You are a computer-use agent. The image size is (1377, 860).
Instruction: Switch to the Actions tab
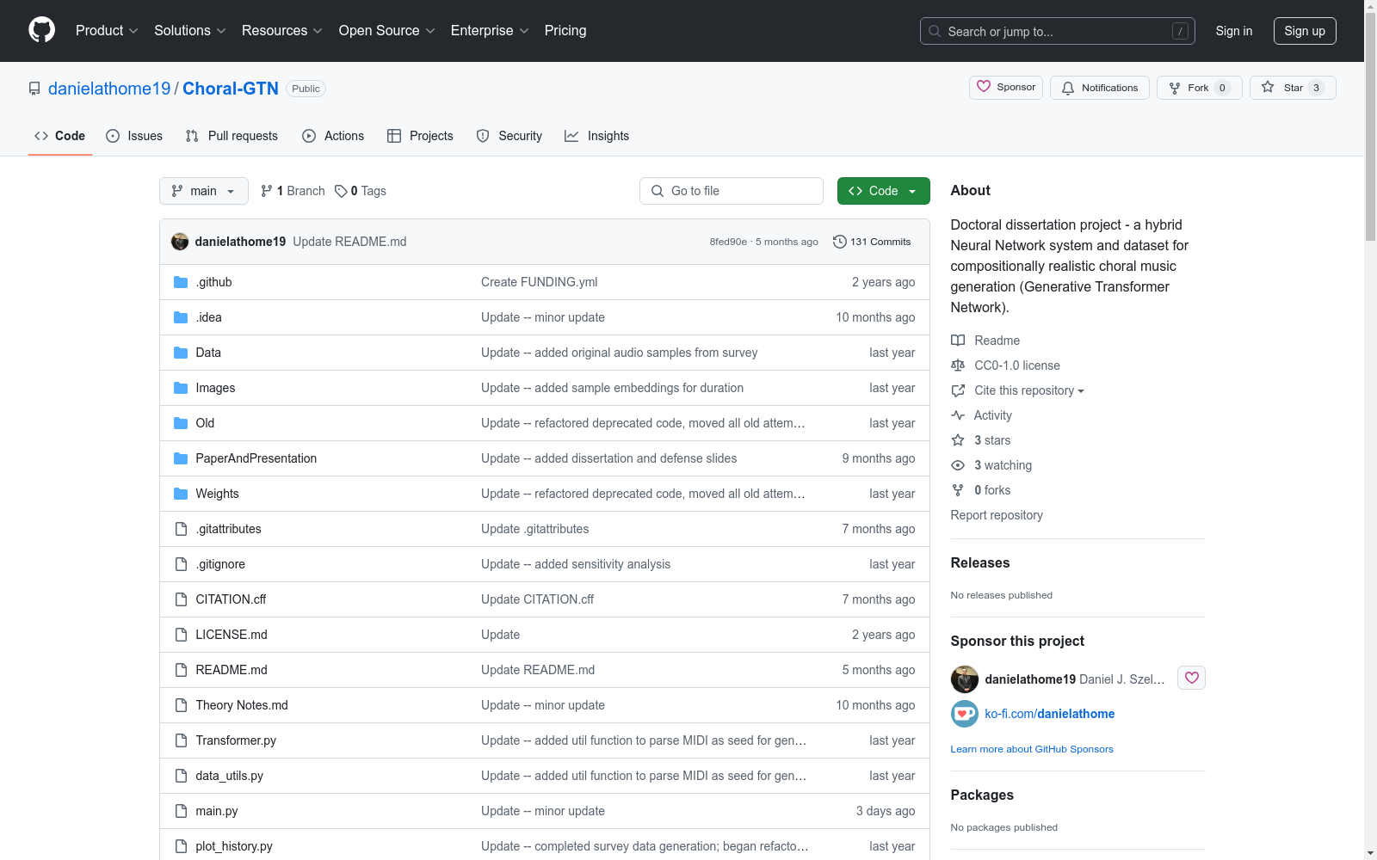point(333,136)
